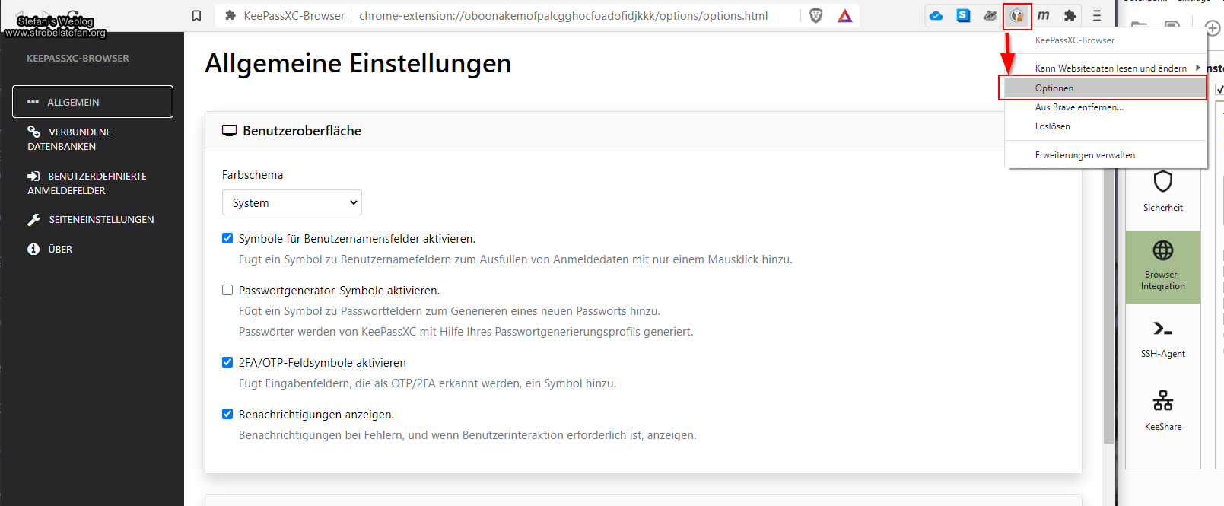Click the wrench icon of Seiteneinstellungen

(x=33, y=219)
